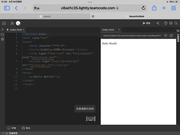Invite a collaborator with add-user icon
The width and height of the screenshot is (180, 135).
tap(12, 23)
